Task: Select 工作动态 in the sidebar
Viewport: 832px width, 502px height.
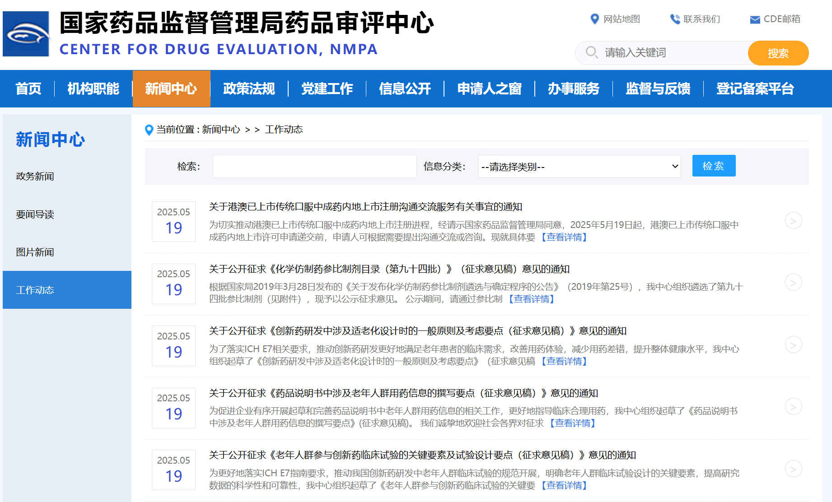Action: tap(67, 290)
